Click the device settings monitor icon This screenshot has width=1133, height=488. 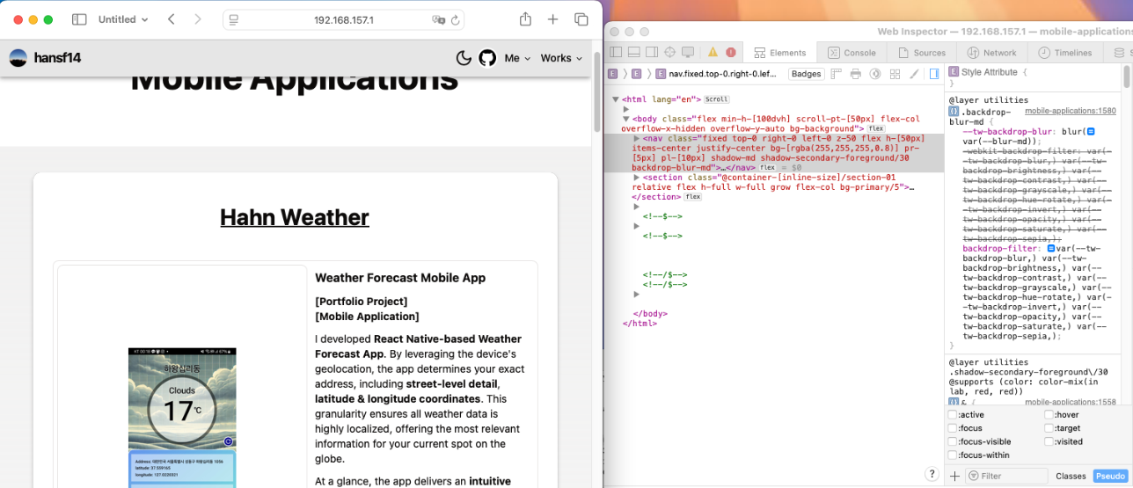click(x=688, y=53)
